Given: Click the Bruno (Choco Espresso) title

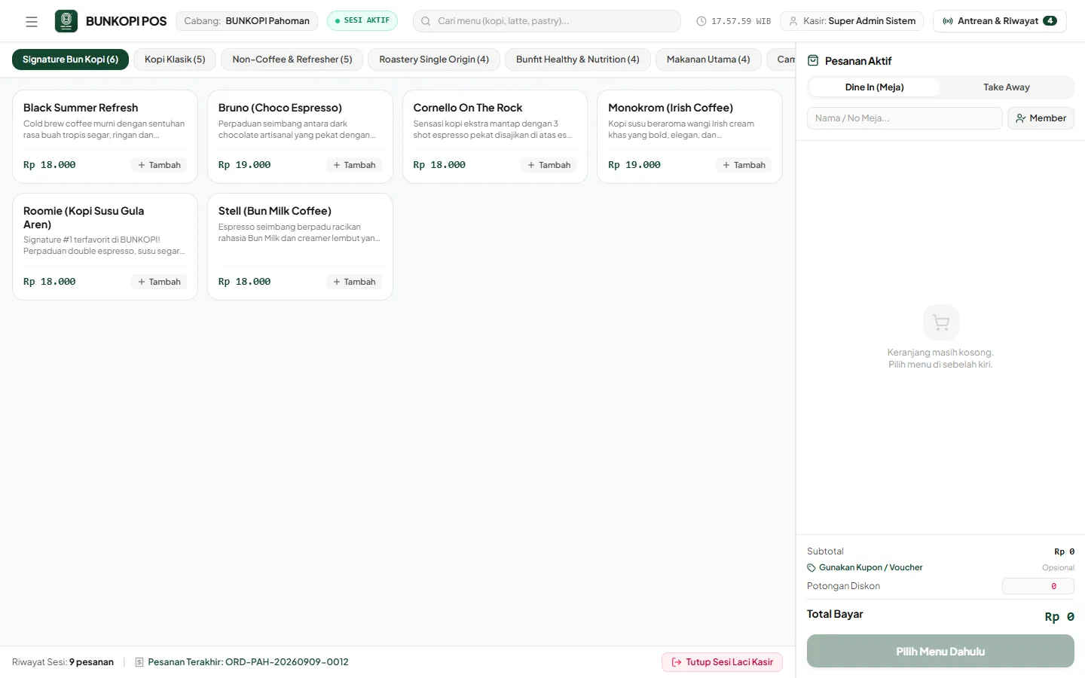Looking at the screenshot, I should pos(280,108).
